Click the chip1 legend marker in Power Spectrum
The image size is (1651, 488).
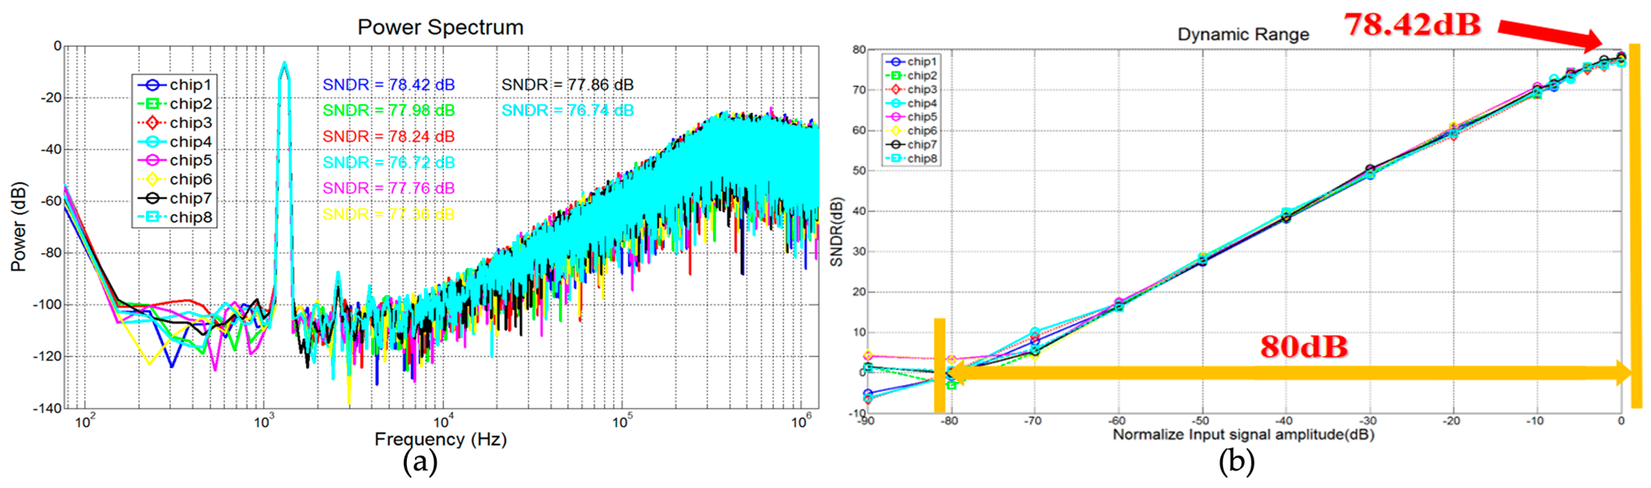click(152, 84)
